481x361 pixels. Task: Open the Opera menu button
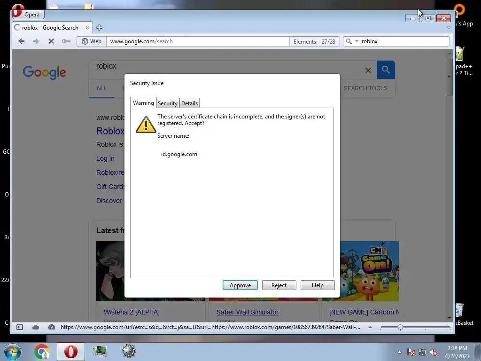pyautogui.click(x=28, y=14)
